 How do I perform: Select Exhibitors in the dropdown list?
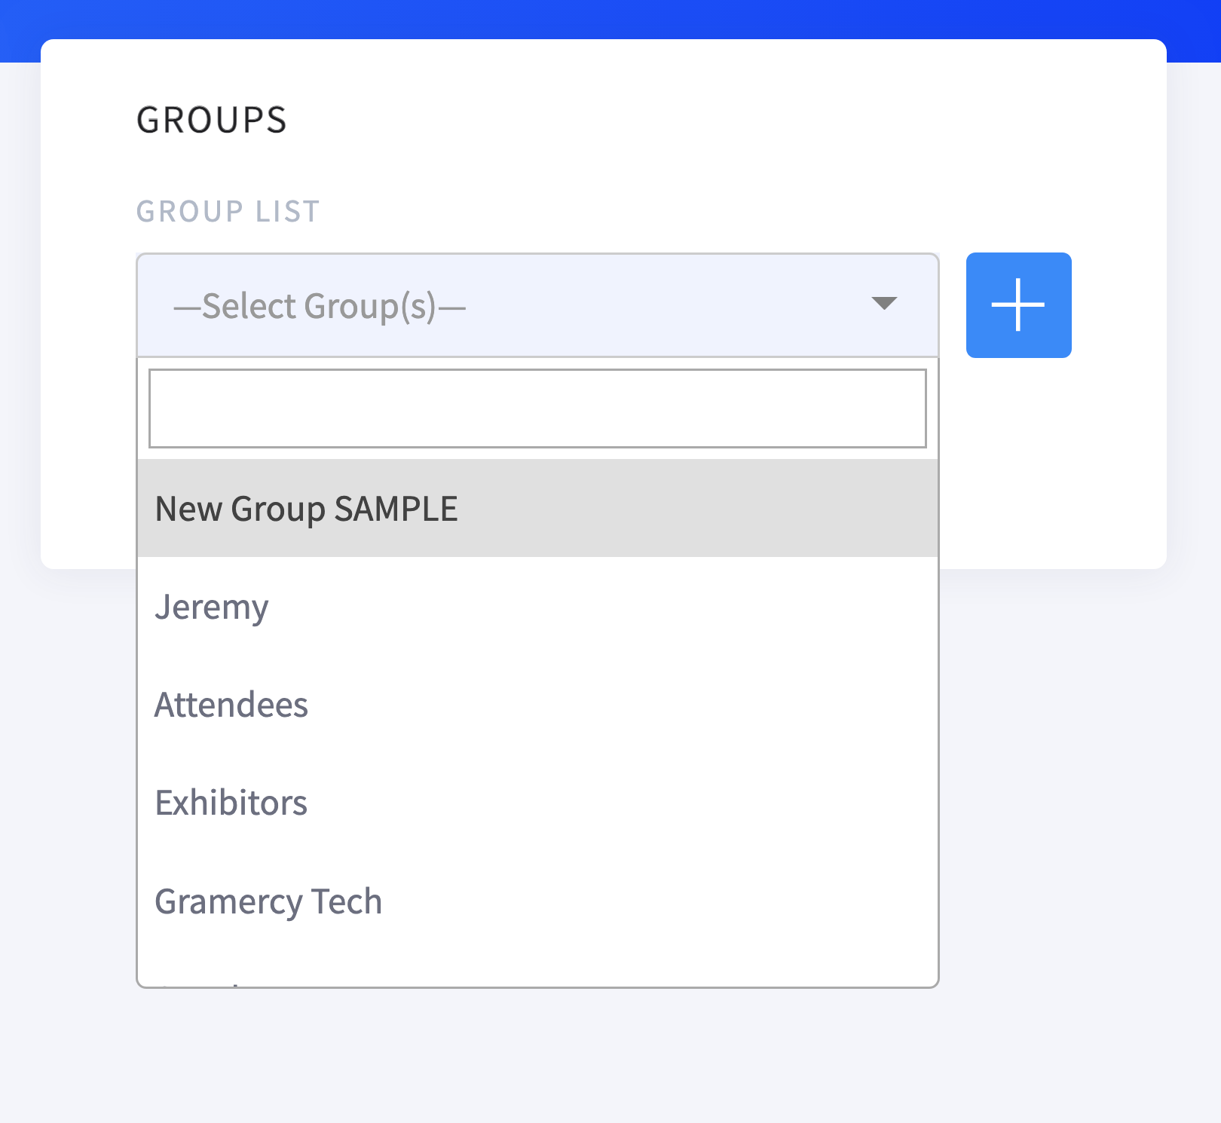point(537,802)
